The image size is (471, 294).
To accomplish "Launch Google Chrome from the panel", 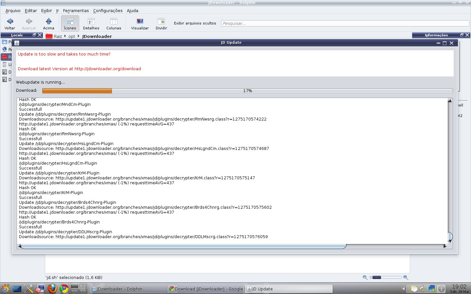I will [x=64, y=289].
